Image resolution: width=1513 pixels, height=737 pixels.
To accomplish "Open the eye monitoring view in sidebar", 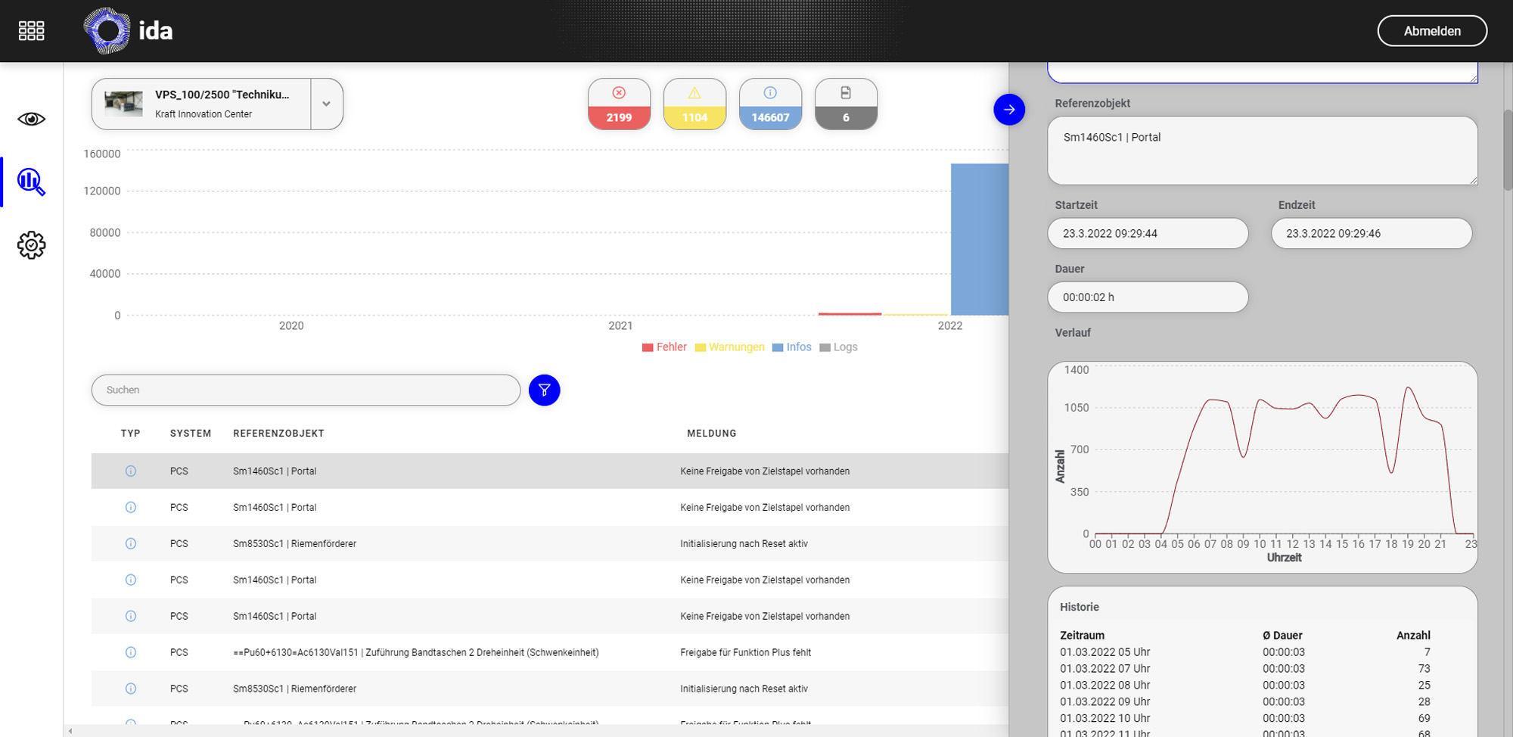I will (31, 119).
